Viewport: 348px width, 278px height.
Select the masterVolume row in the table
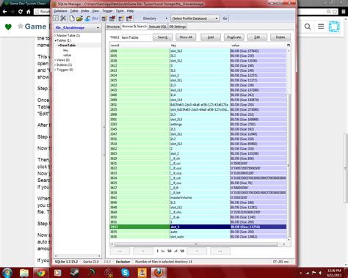click(198, 197)
